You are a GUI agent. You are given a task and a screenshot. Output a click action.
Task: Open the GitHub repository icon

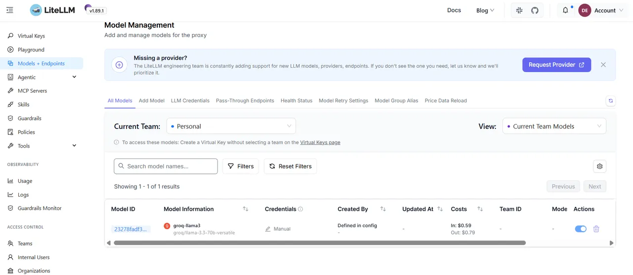tap(535, 10)
